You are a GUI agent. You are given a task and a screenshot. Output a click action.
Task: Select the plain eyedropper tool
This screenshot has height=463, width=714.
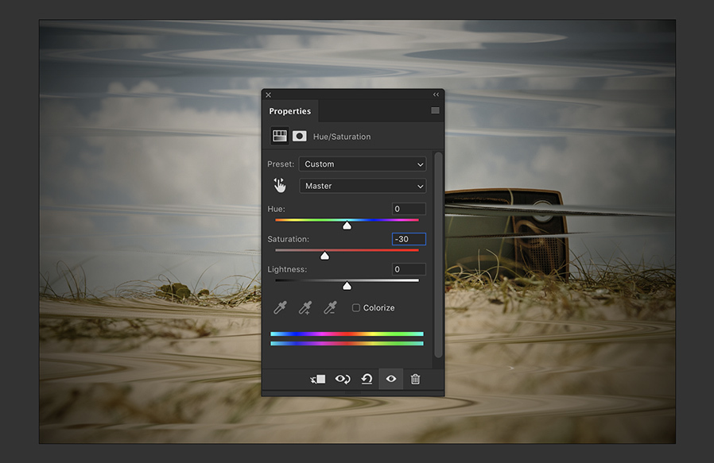280,308
